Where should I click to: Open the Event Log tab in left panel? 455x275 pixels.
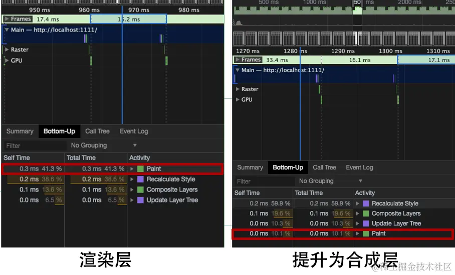click(x=134, y=131)
